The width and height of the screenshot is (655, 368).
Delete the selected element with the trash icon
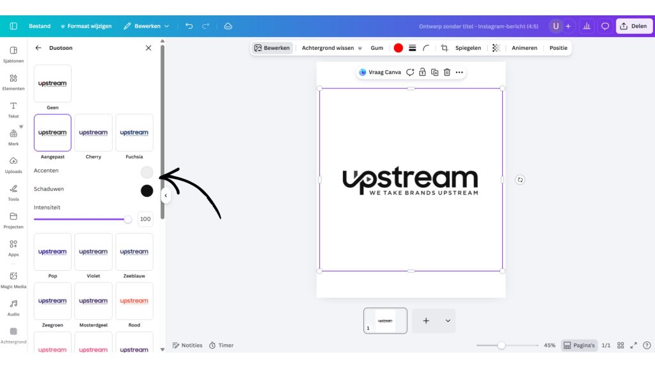pos(447,72)
